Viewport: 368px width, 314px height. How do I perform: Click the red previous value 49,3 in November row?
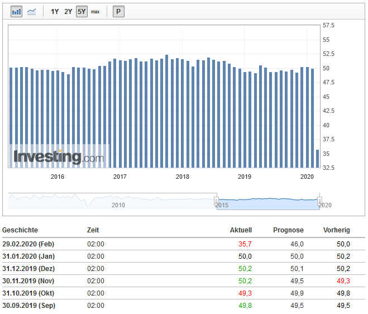tap(343, 281)
